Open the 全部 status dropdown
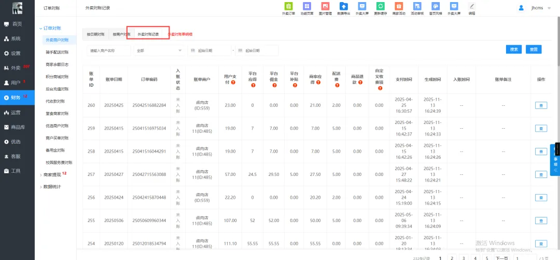Image resolution: width=560 pixels, height=260 pixels. 159,50
